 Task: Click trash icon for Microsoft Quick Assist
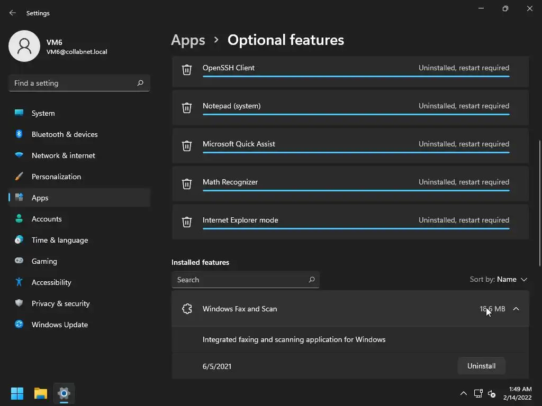pyautogui.click(x=187, y=146)
